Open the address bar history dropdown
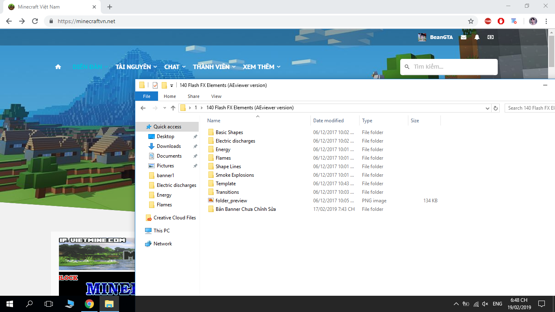Image resolution: width=555 pixels, height=312 pixels. [x=488, y=108]
